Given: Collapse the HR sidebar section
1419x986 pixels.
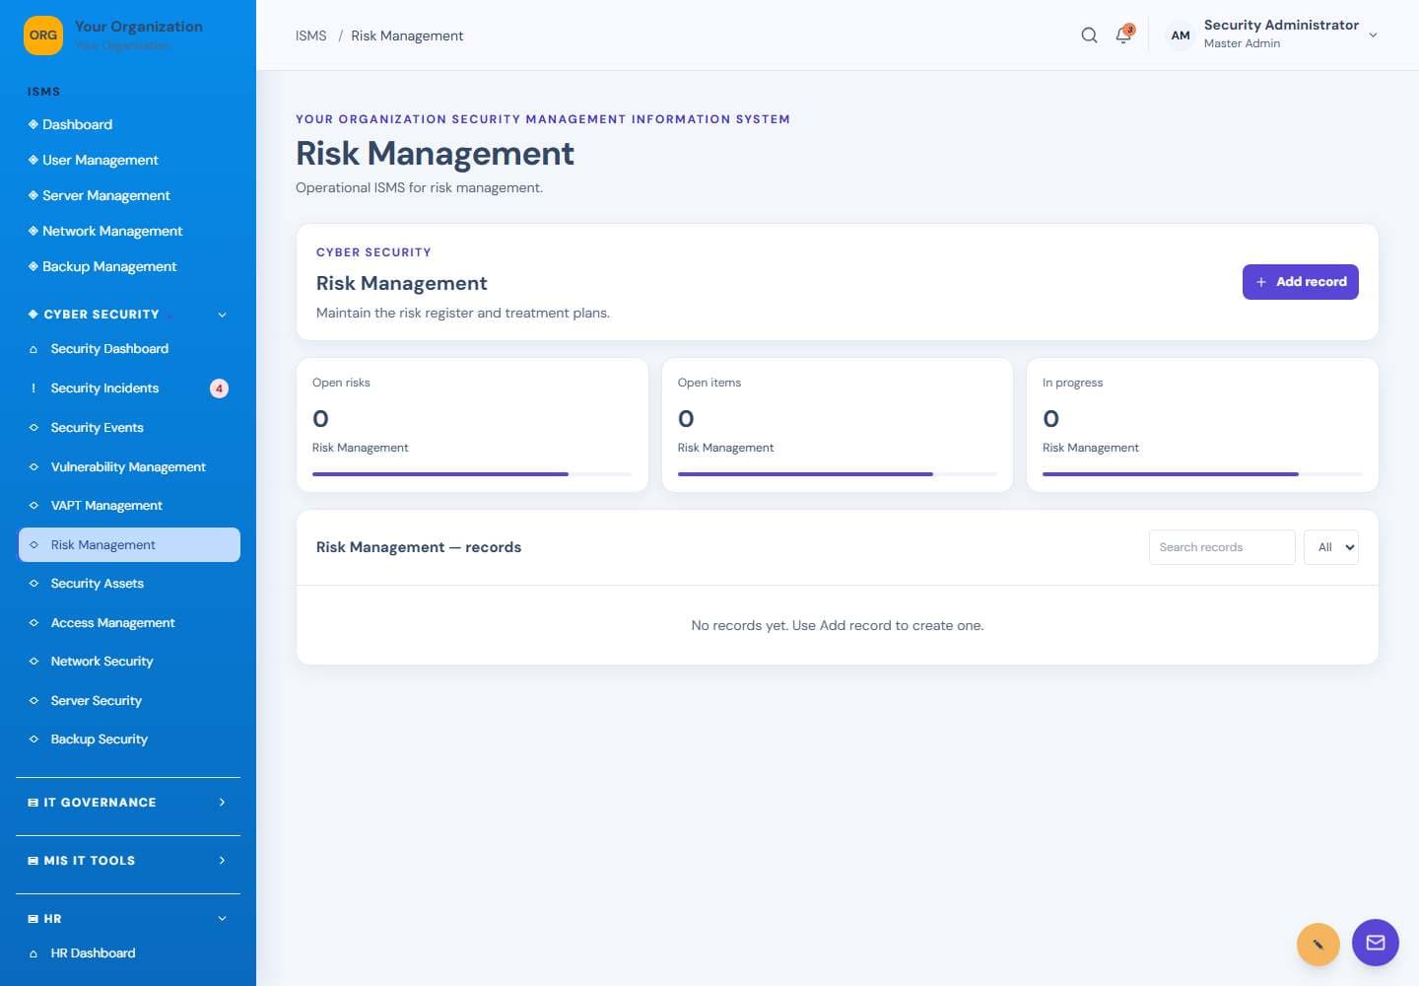Looking at the screenshot, I should point(222,919).
